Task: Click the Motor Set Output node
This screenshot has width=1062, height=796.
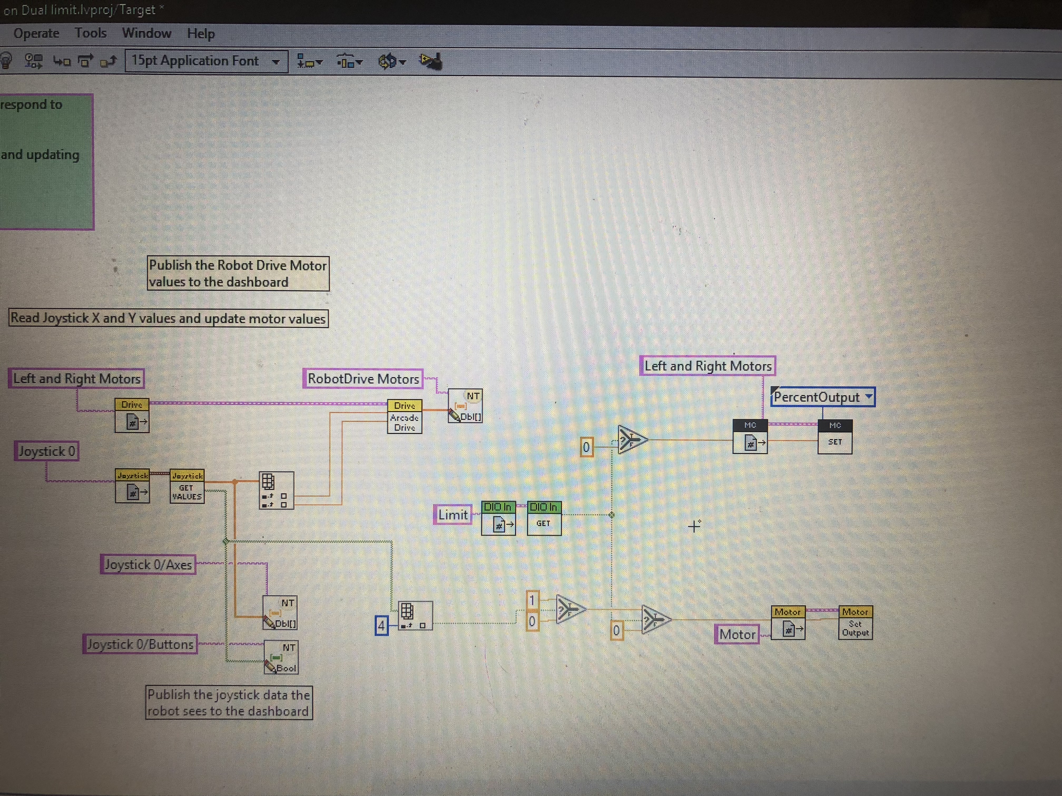Action: pyautogui.click(x=855, y=623)
